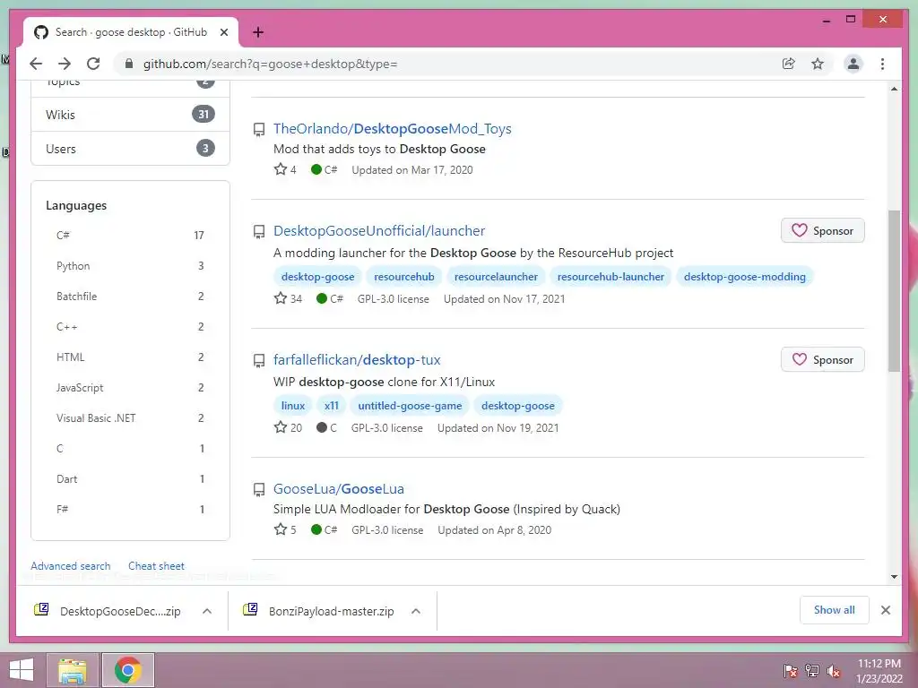Filter by Dart language
Viewport: 918px width, 688px height.
pyautogui.click(x=130, y=478)
